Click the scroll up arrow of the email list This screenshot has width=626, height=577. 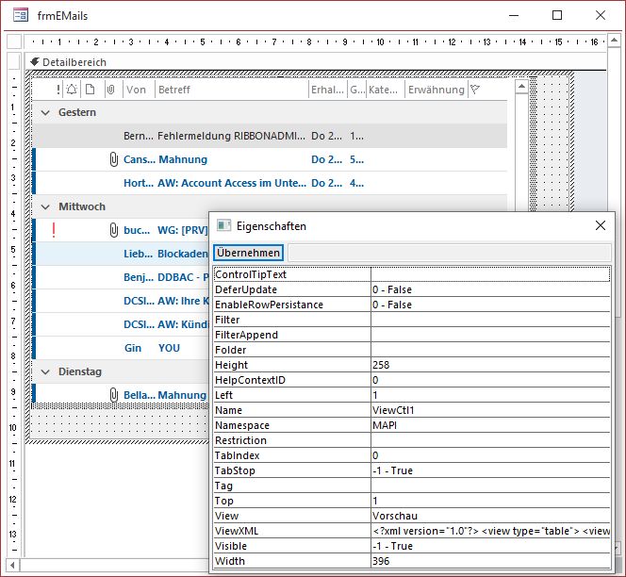click(521, 88)
